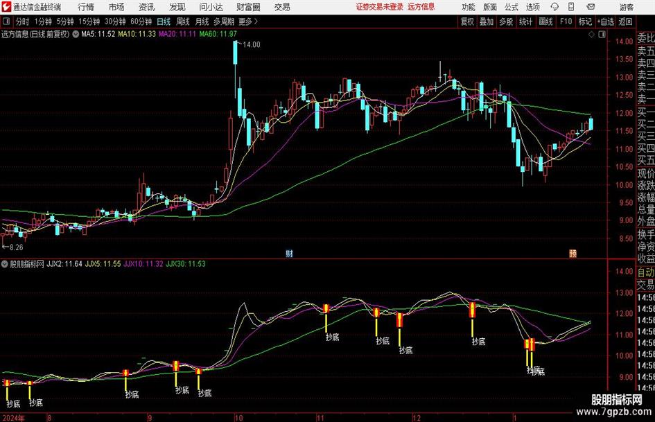Open the customer service headset icon
The width and height of the screenshot is (655, 422).
554,7
